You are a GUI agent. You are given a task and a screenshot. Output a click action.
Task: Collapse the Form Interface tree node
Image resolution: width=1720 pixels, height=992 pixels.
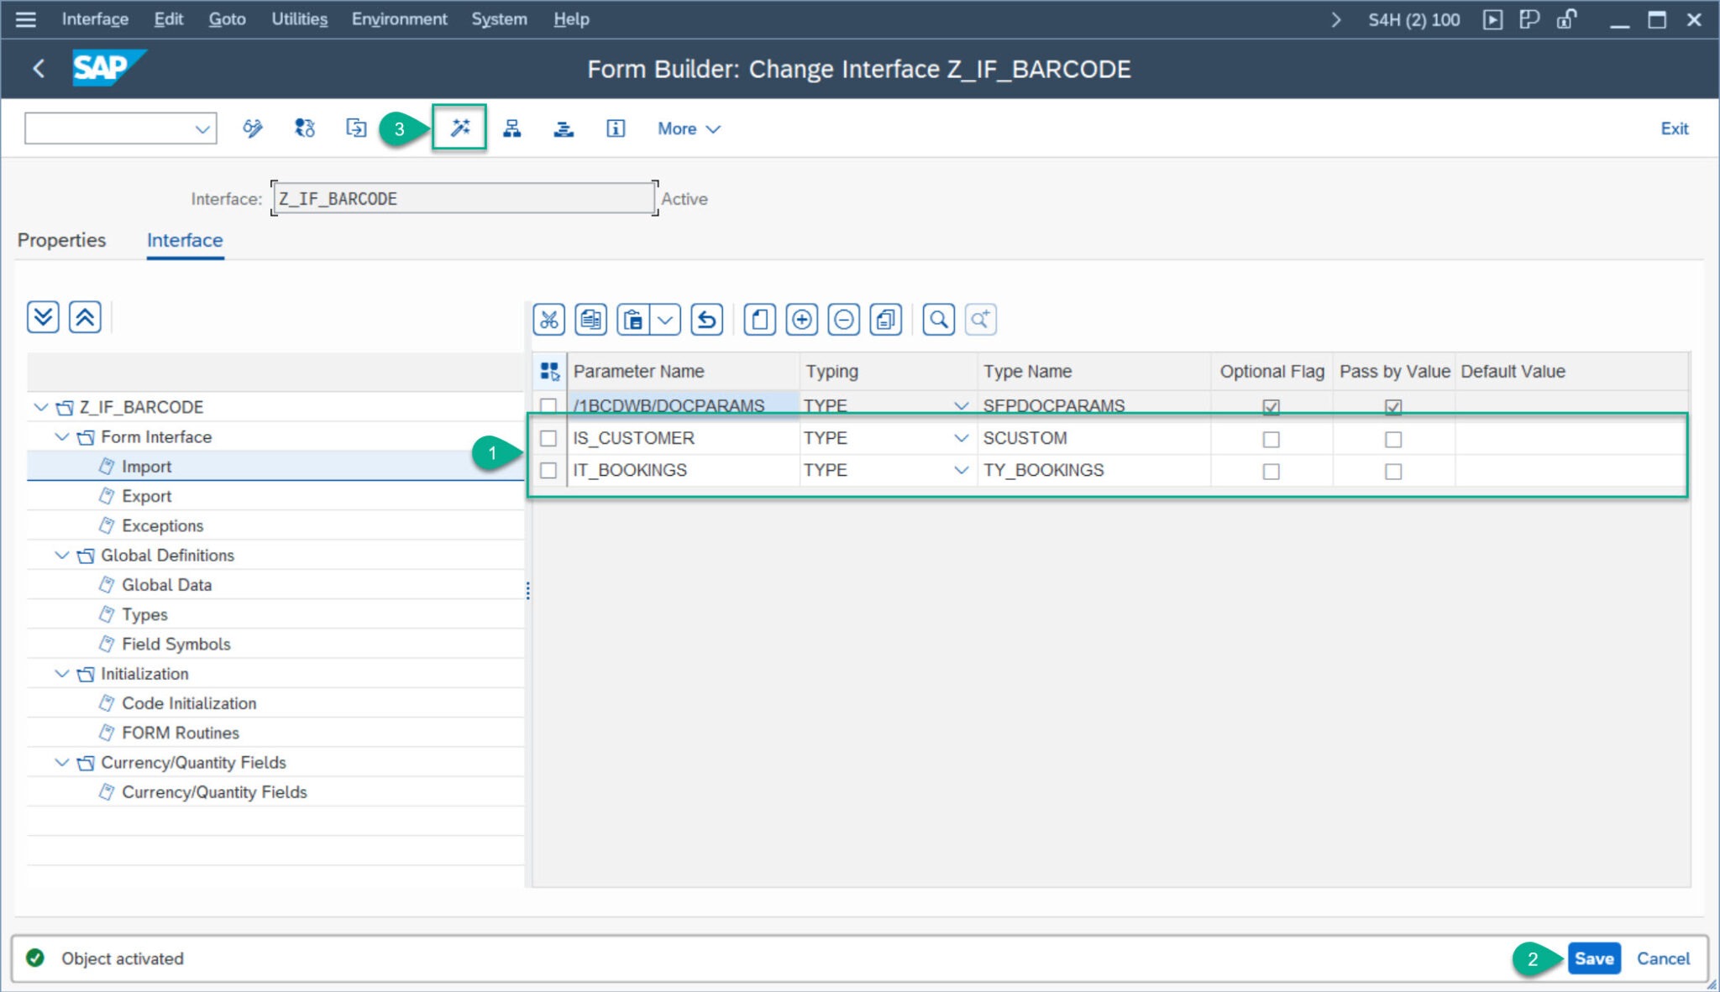(60, 436)
